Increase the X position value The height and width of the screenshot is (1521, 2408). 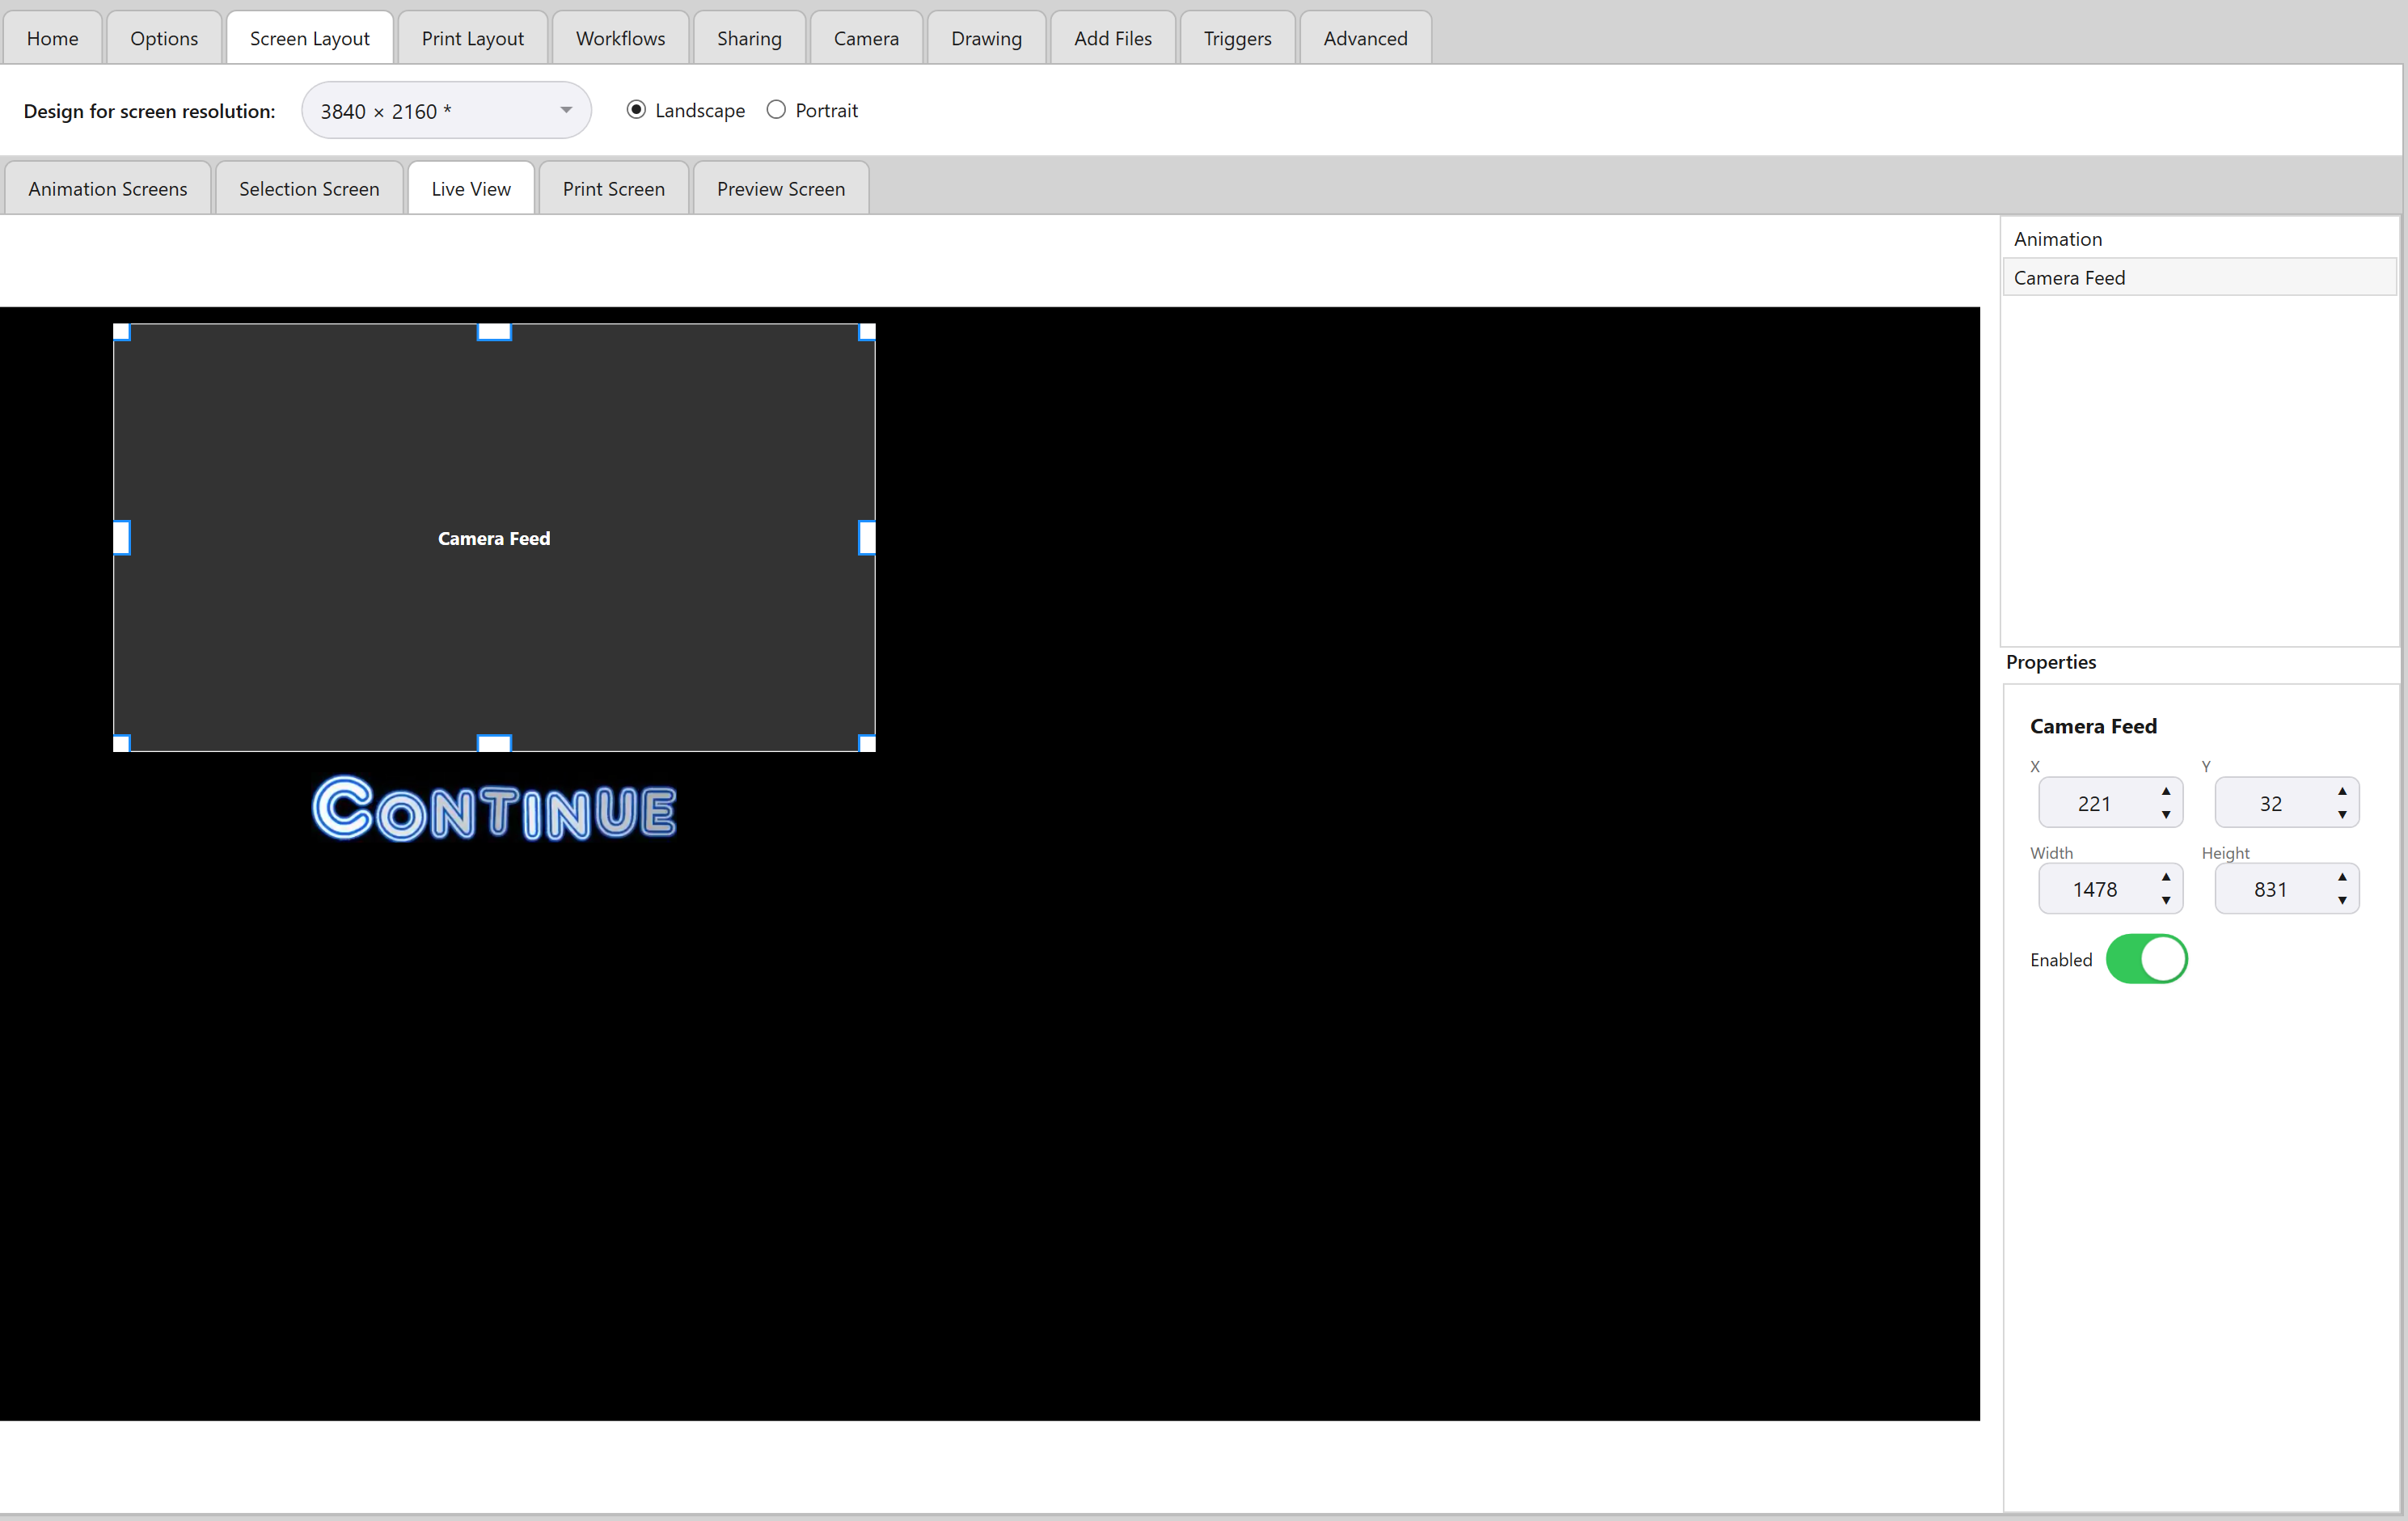coord(2166,791)
